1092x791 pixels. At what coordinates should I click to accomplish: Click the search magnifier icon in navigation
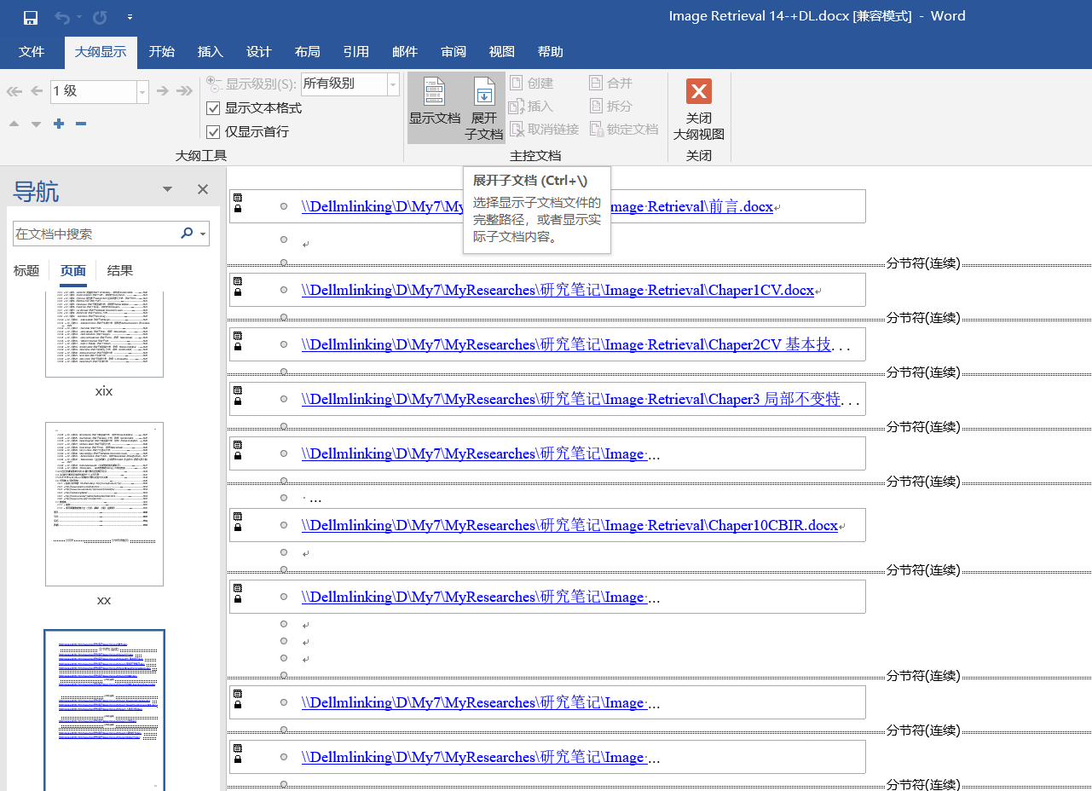[x=187, y=234]
